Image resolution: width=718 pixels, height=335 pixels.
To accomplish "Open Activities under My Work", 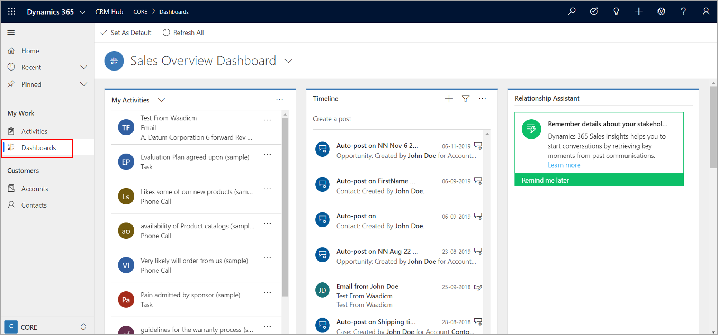I will tap(34, 131).
